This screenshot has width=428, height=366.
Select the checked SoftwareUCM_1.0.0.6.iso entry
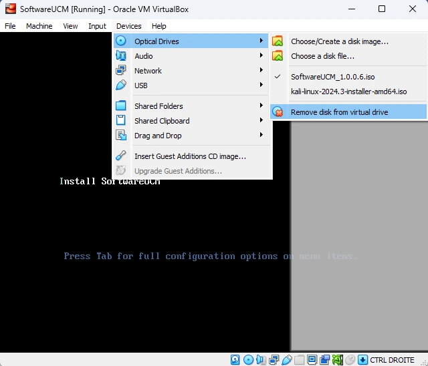coord(348,77)
